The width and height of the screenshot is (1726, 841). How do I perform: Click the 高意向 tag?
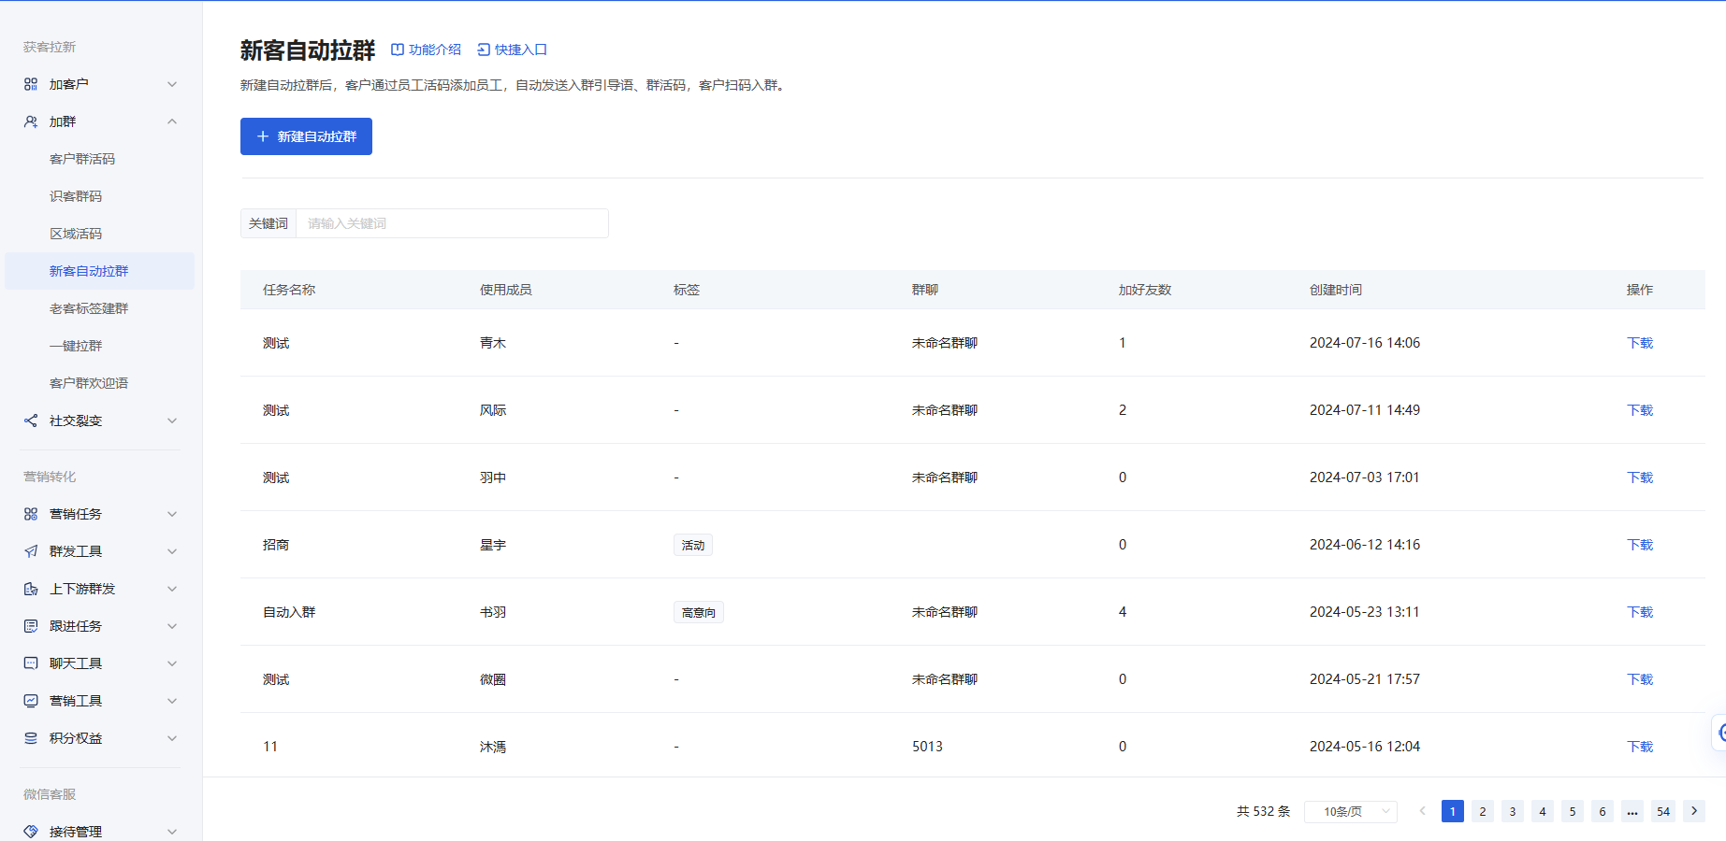[x=699, y=612]
